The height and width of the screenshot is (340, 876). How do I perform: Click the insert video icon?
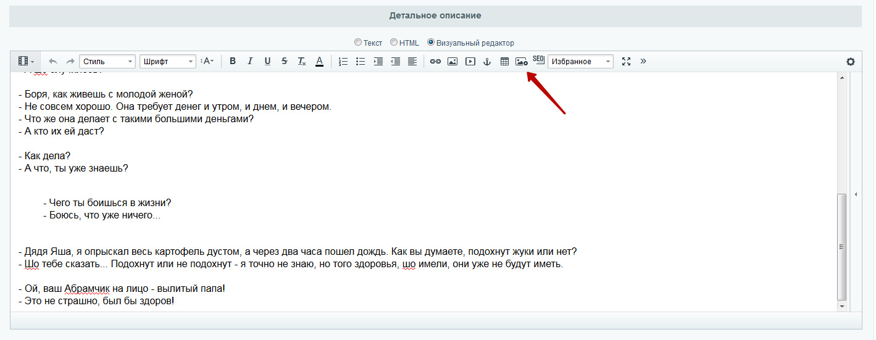point(470,61)
